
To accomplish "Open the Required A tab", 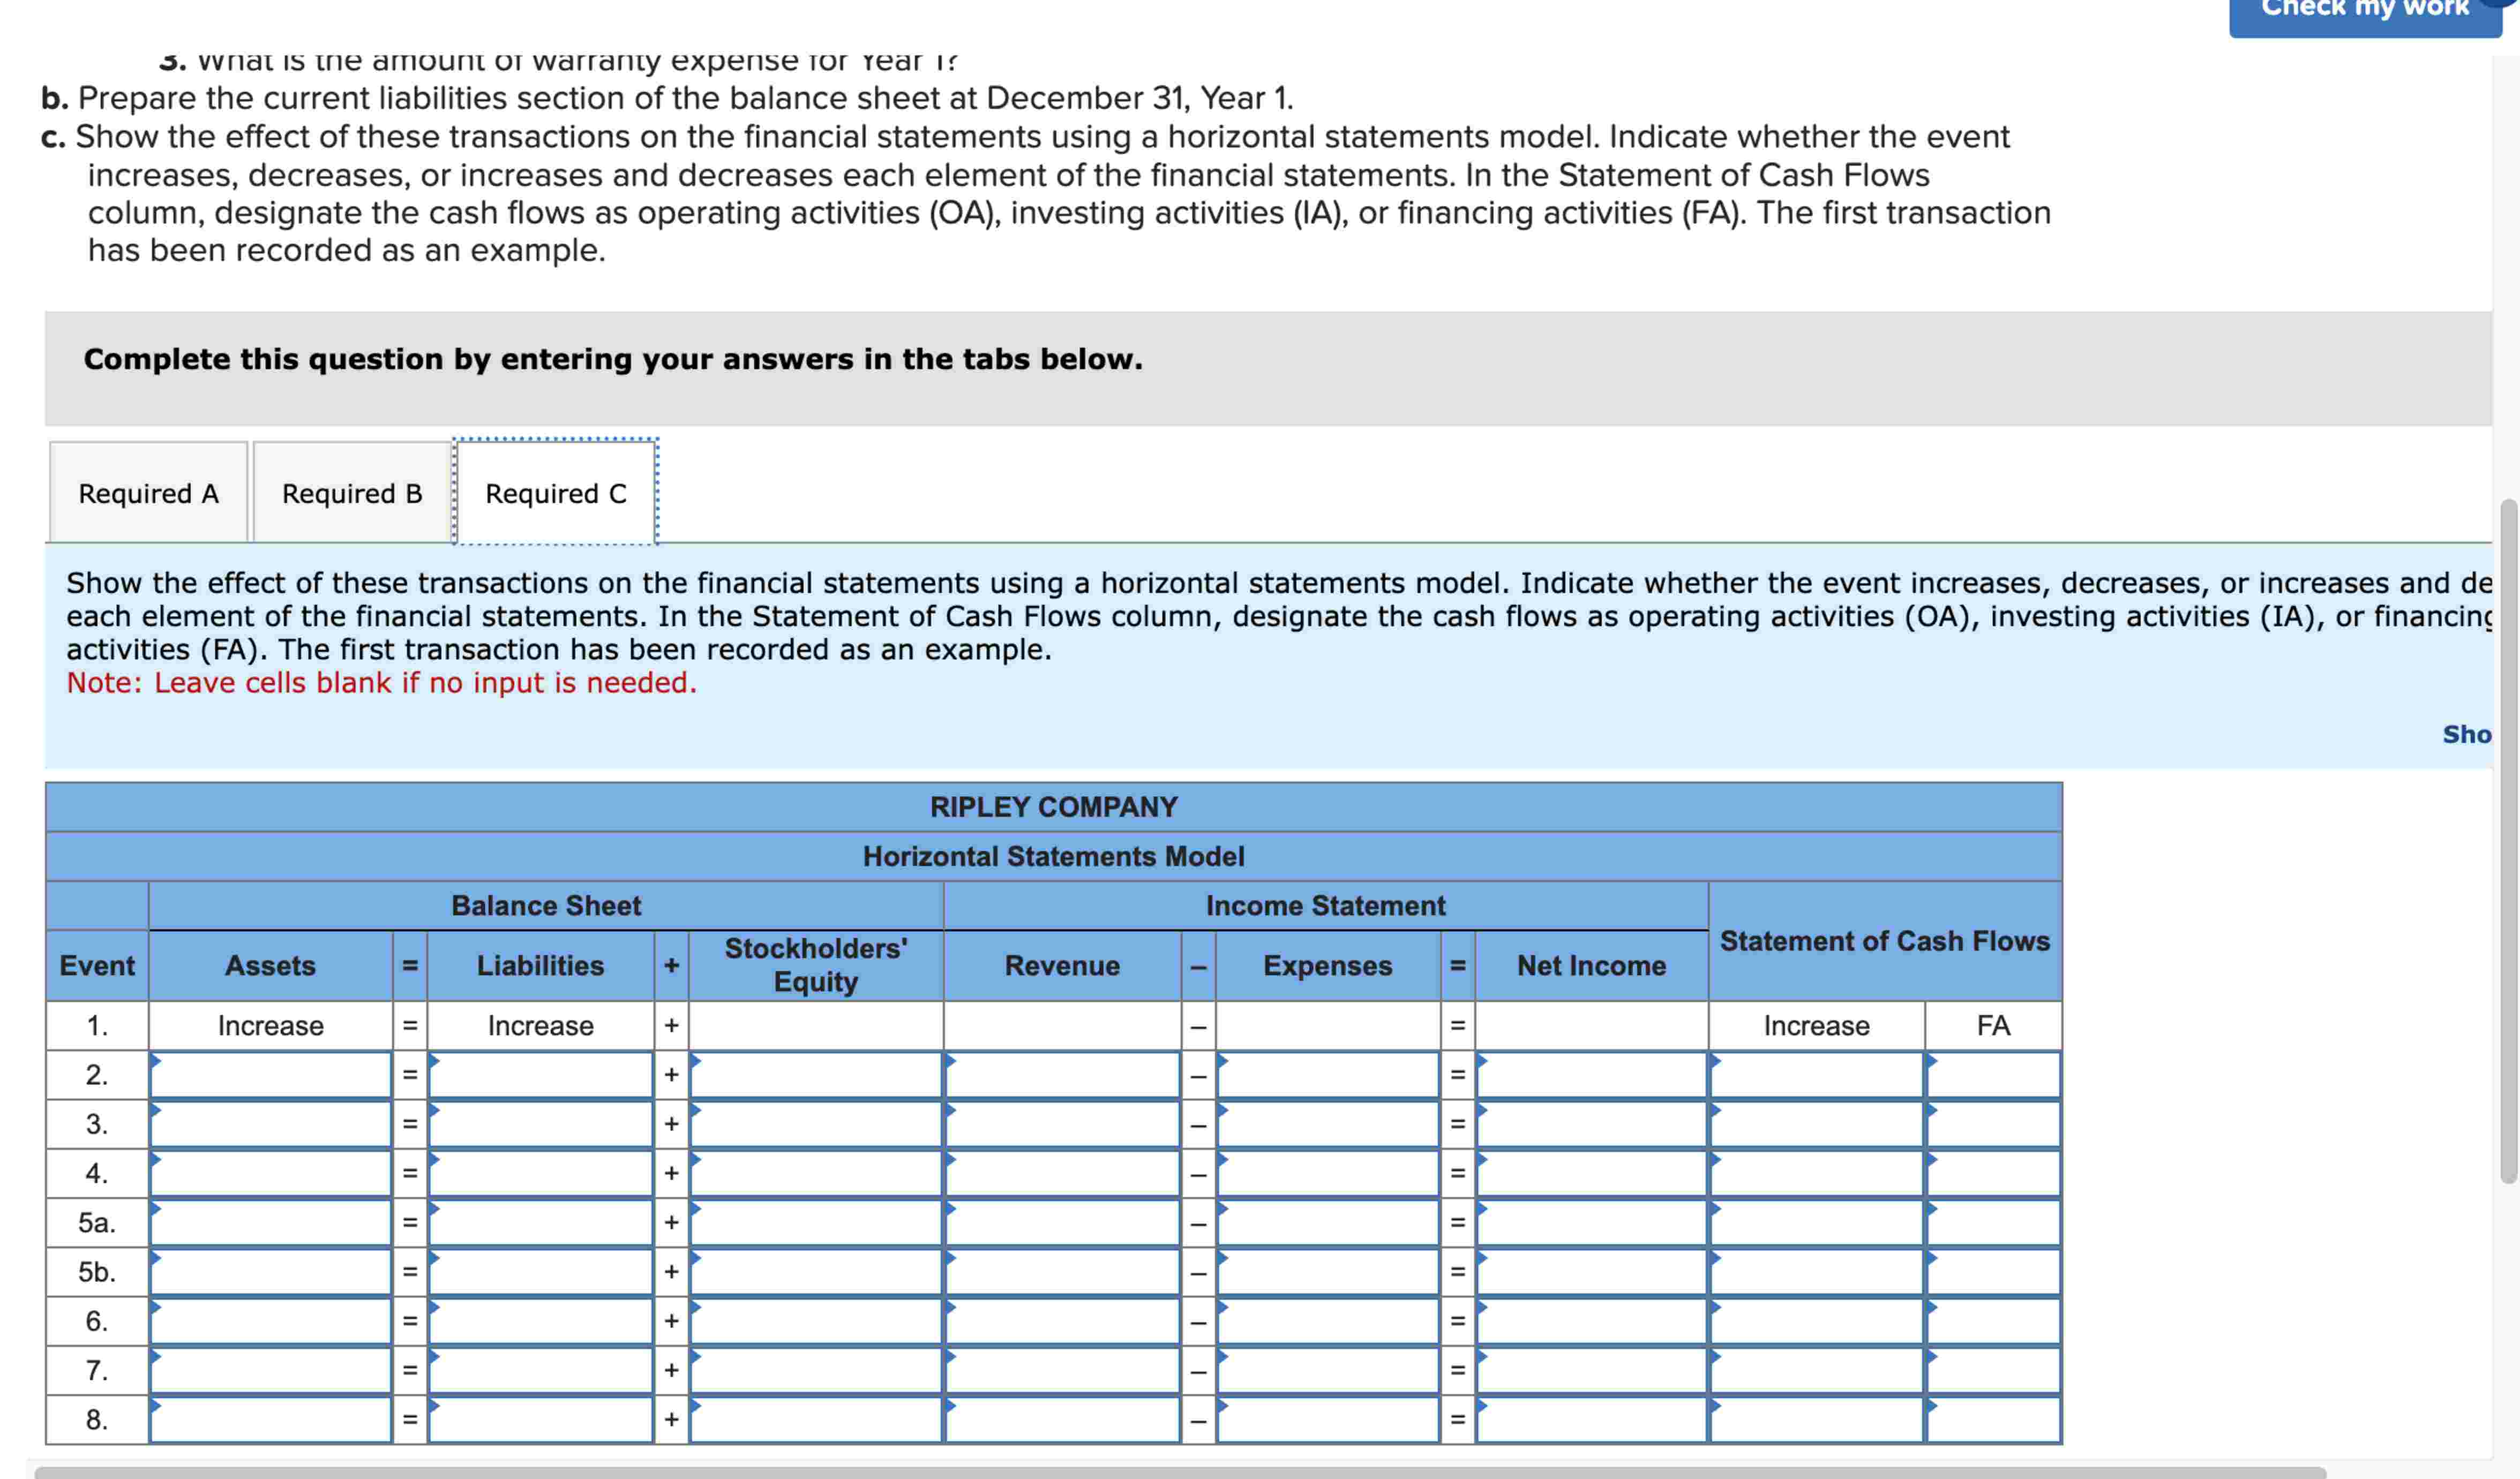I will 148,493.
